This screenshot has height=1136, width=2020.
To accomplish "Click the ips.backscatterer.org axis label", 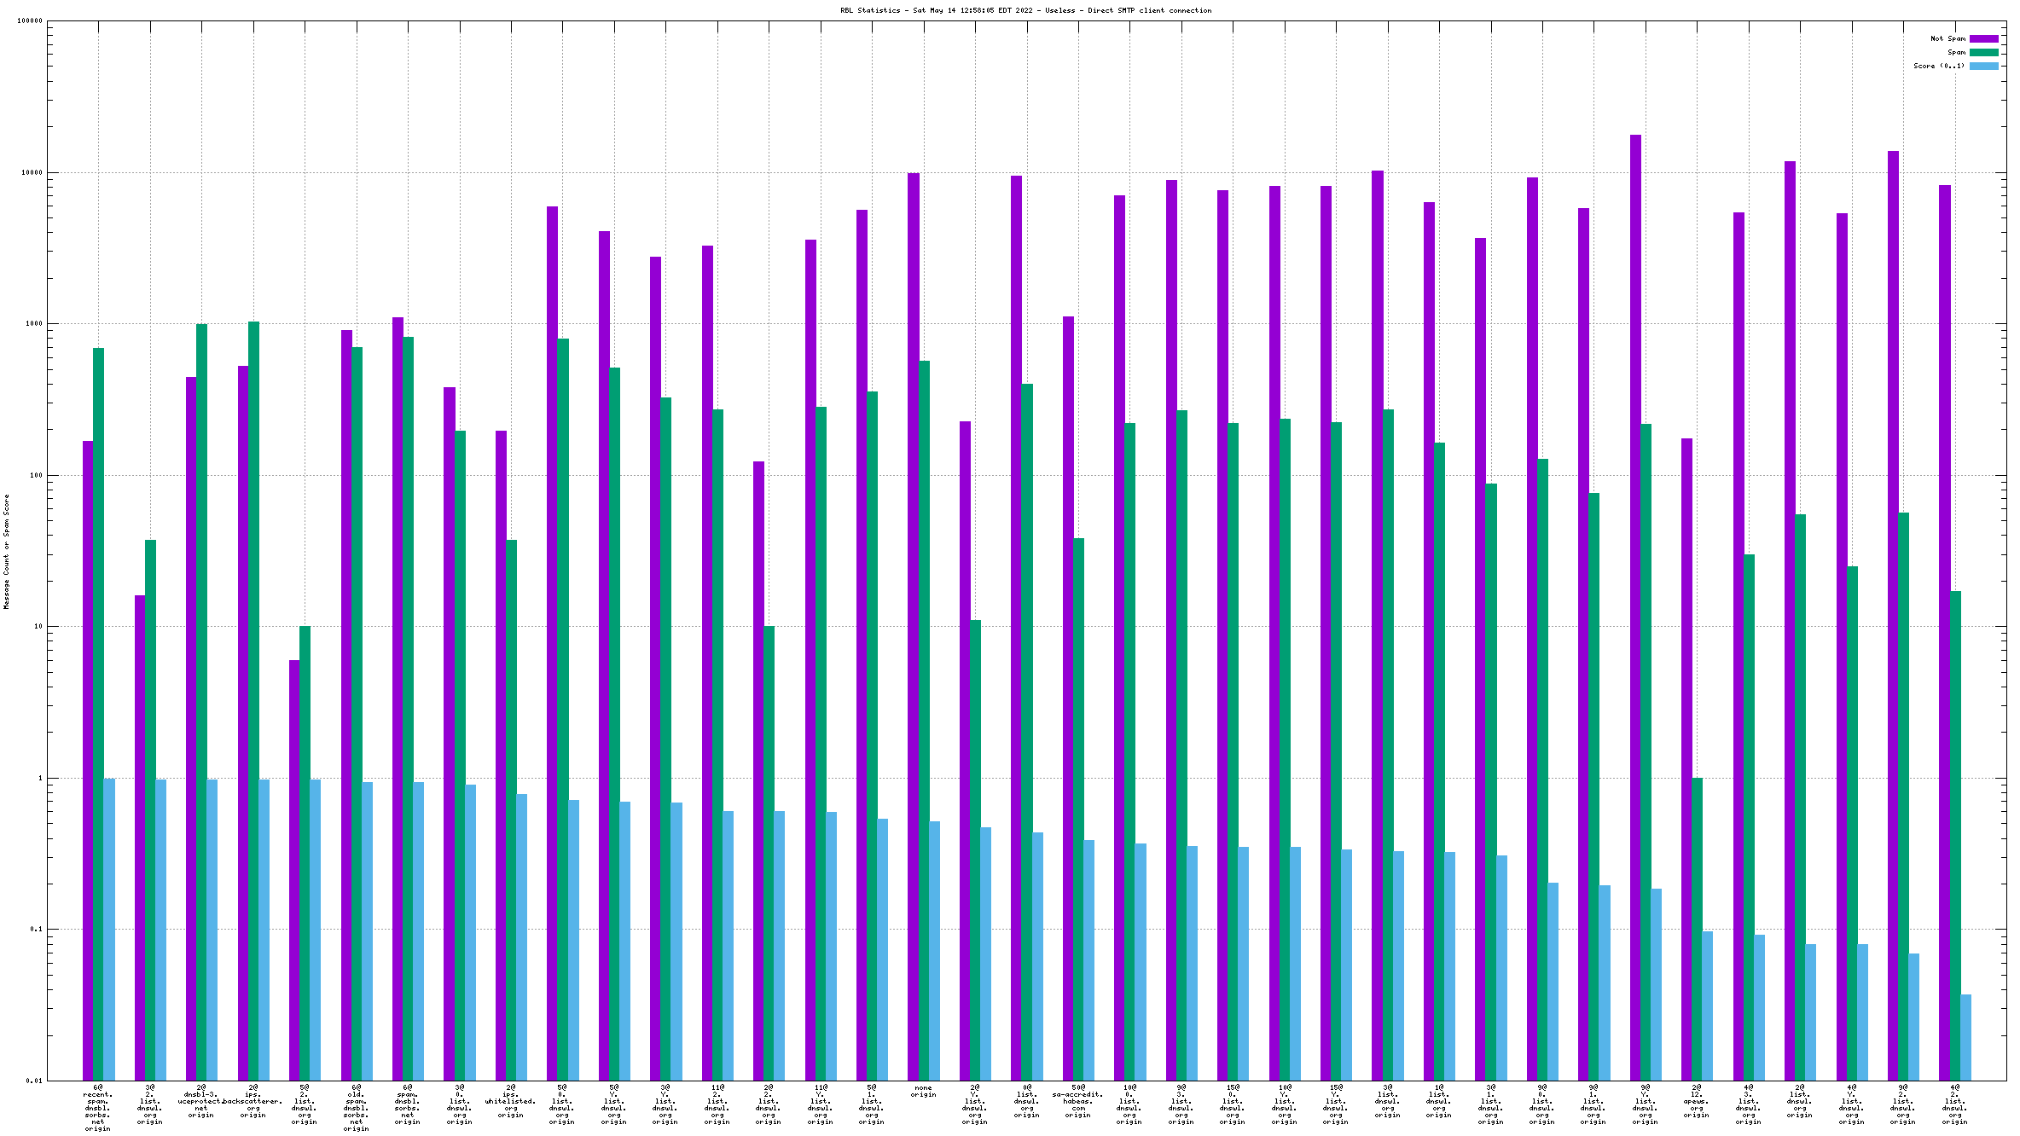I will pyautogui.click(x=253, y=1101).
